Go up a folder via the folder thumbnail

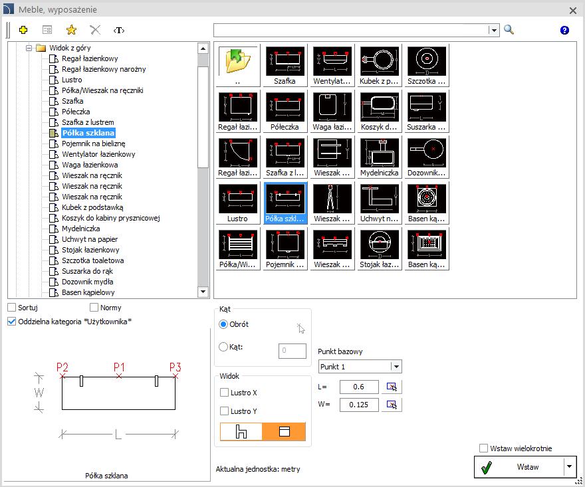238,65
